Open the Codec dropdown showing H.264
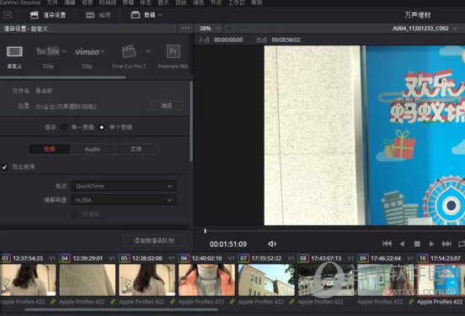The image size is (465, 316). pyautogui.click(x=124, y=200)
